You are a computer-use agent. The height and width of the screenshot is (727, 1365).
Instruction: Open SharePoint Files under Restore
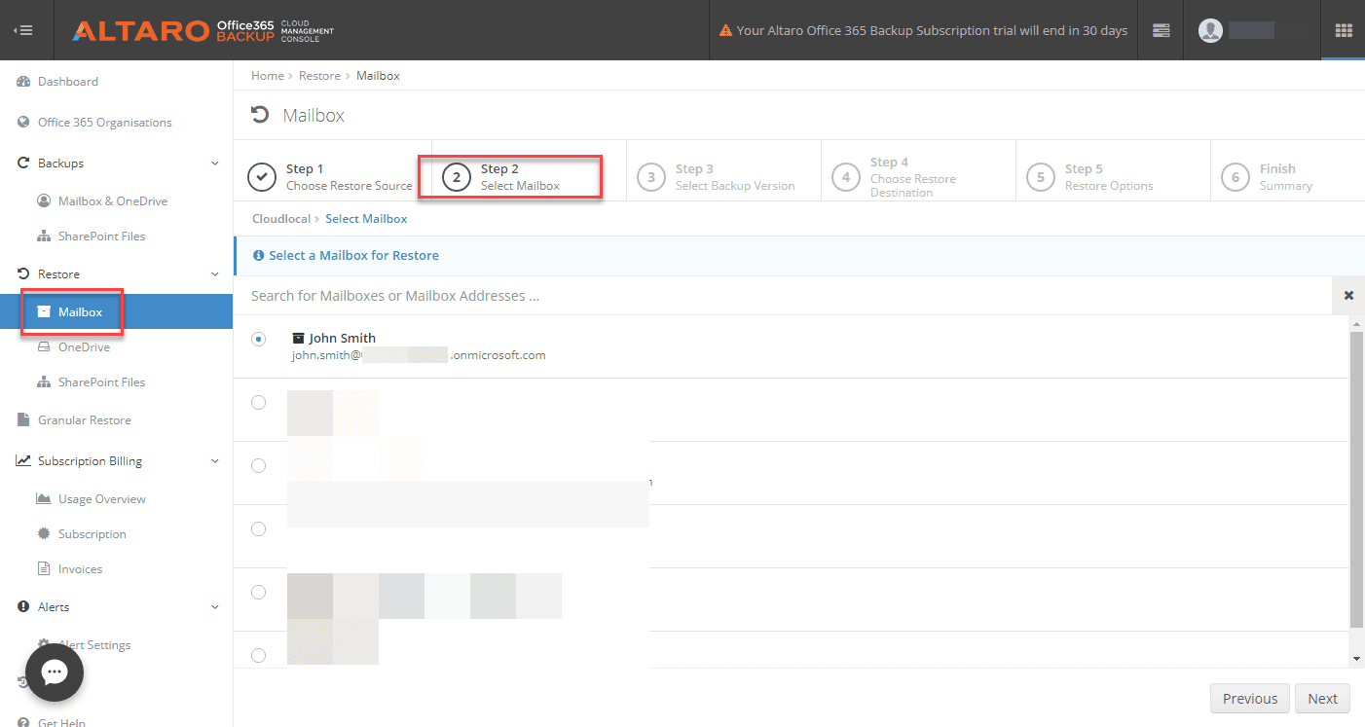pyautogui.click(x=92, y=382)
